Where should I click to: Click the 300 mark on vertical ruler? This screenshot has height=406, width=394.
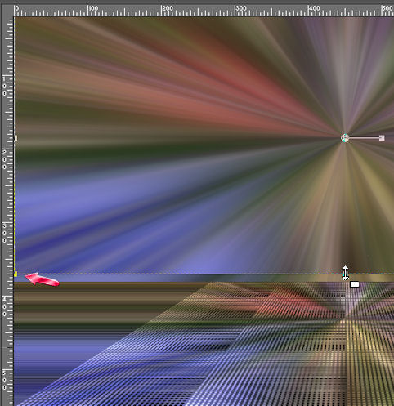[x=4, y=233]
